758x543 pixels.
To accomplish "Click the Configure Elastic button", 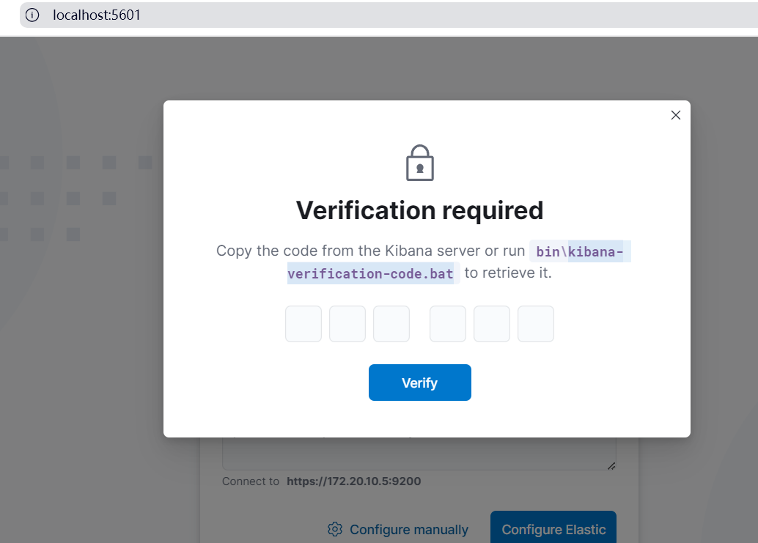I will (553, 528).
